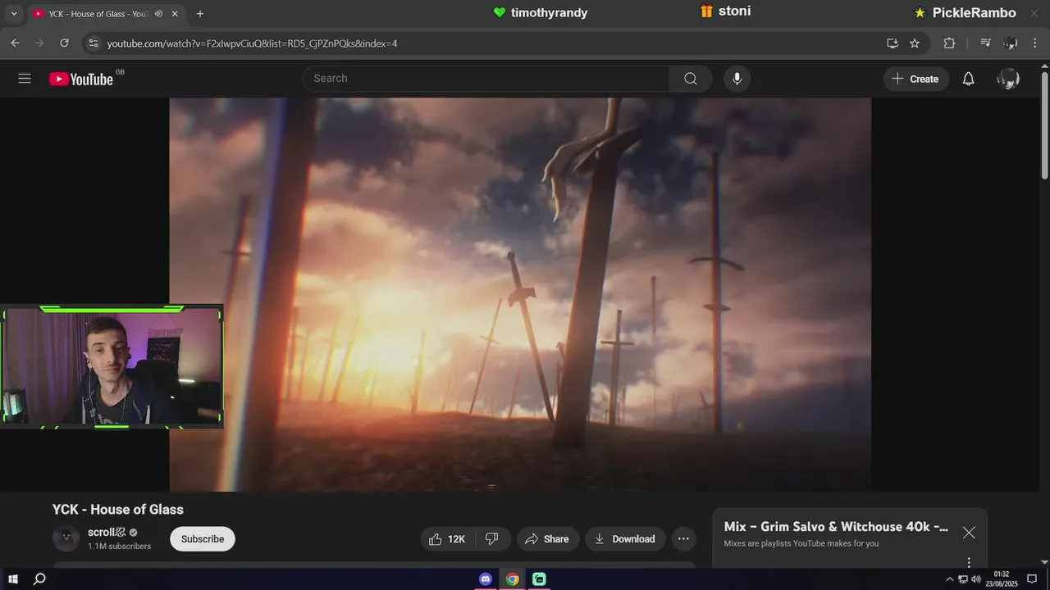Image resolution: width=1050 pixels, height=590 pixels.
Task: Install app icon in address bar
Action: coord(892,43)
